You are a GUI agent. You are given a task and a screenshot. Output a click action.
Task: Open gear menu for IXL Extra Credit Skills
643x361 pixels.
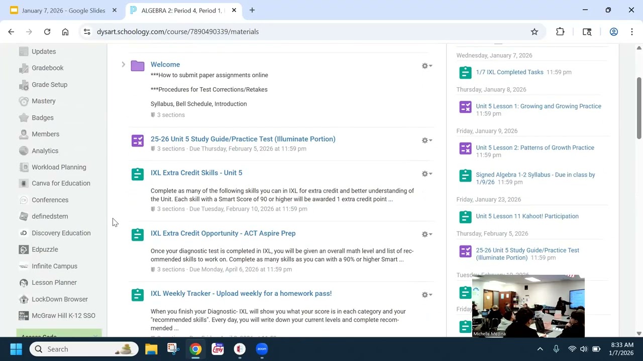427,173
